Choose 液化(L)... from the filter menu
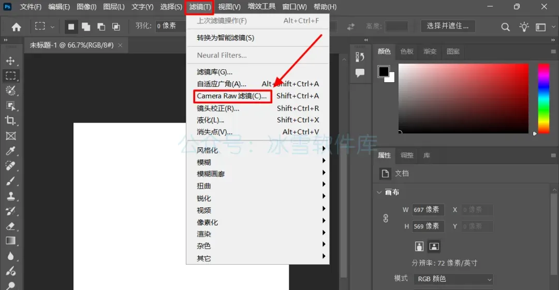The height and width of the screenshot is (290, 559). [257, 120]
